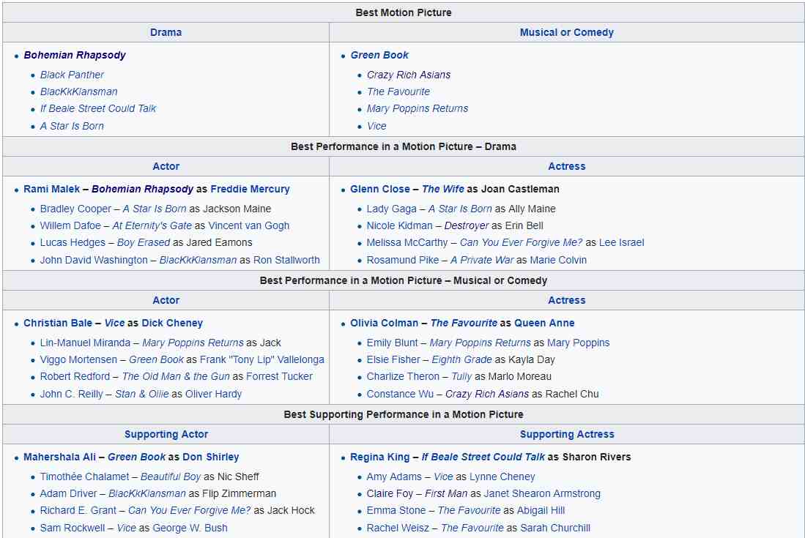Open the Supporting Actor header link

point(166,434)
